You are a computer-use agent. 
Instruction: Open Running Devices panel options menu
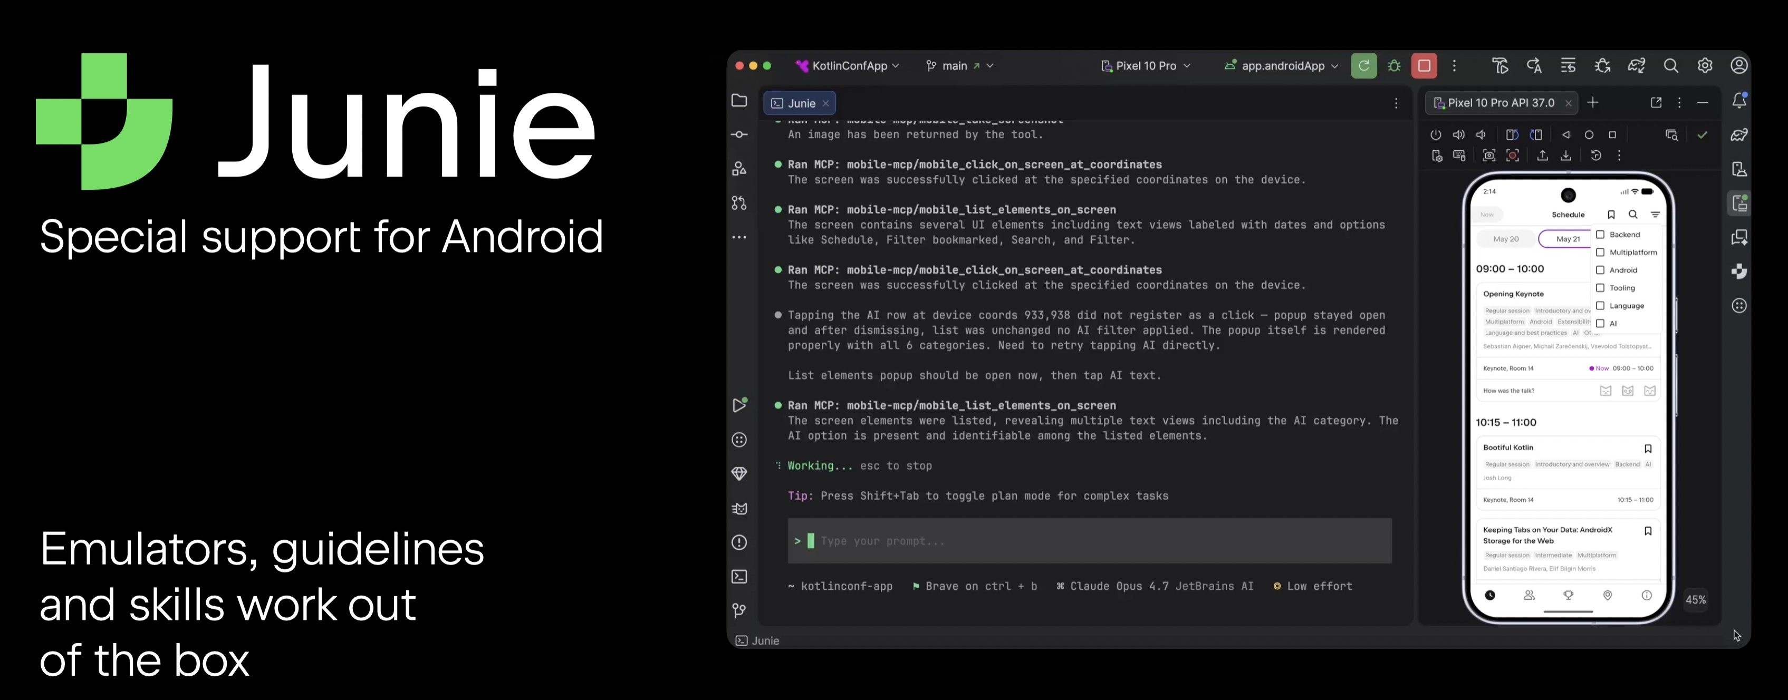1679,103
